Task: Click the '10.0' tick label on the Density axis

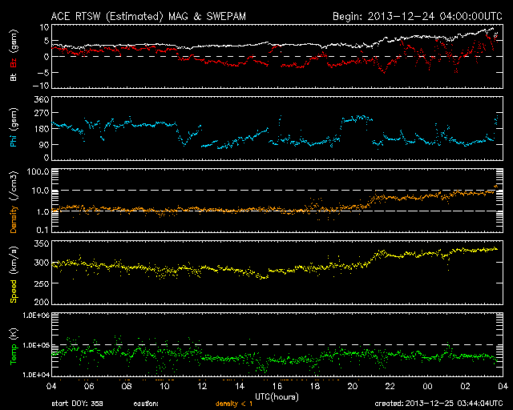Action: click(40, 191)
